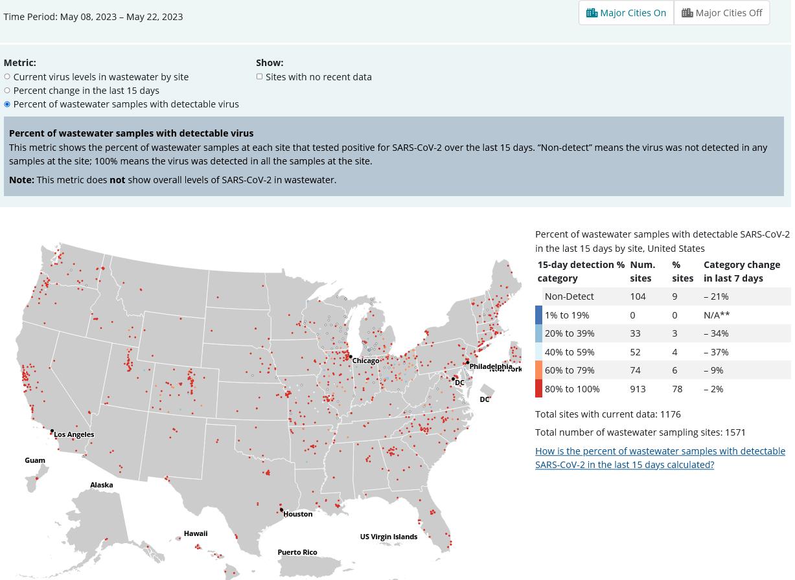Click the 20% to 39% light blue swatch

(x=538, y=333)
